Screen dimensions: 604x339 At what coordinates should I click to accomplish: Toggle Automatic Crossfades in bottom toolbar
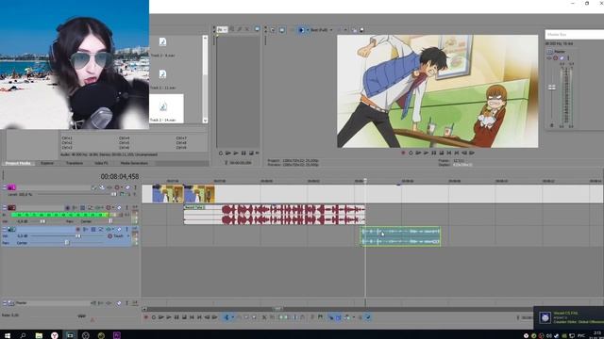pos(338,317)
